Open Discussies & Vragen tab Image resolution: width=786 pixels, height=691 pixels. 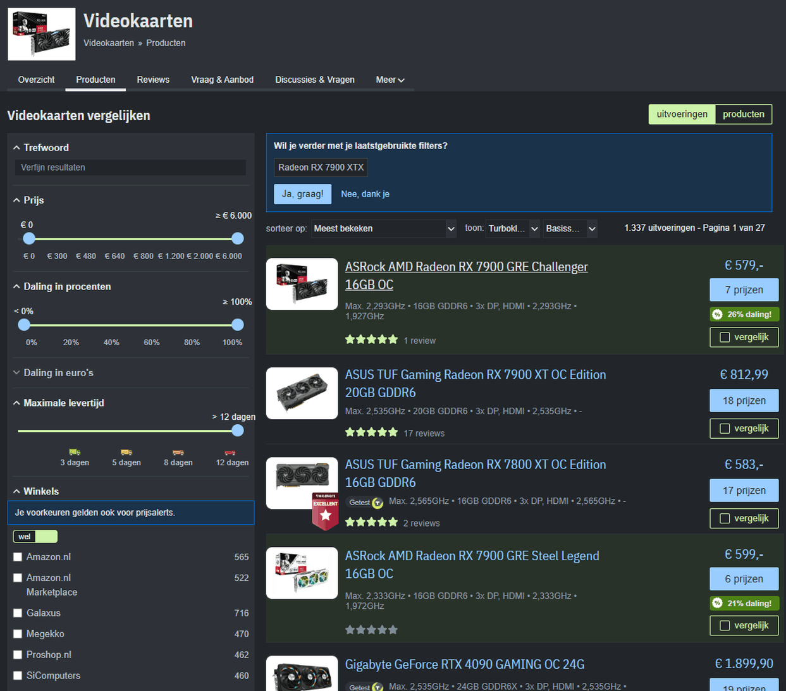coord(315,80)
